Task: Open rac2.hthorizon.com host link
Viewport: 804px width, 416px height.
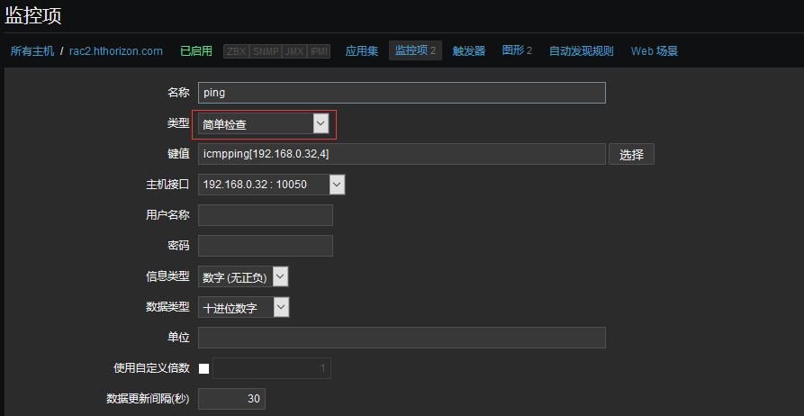Action: (x=116, y=51)
